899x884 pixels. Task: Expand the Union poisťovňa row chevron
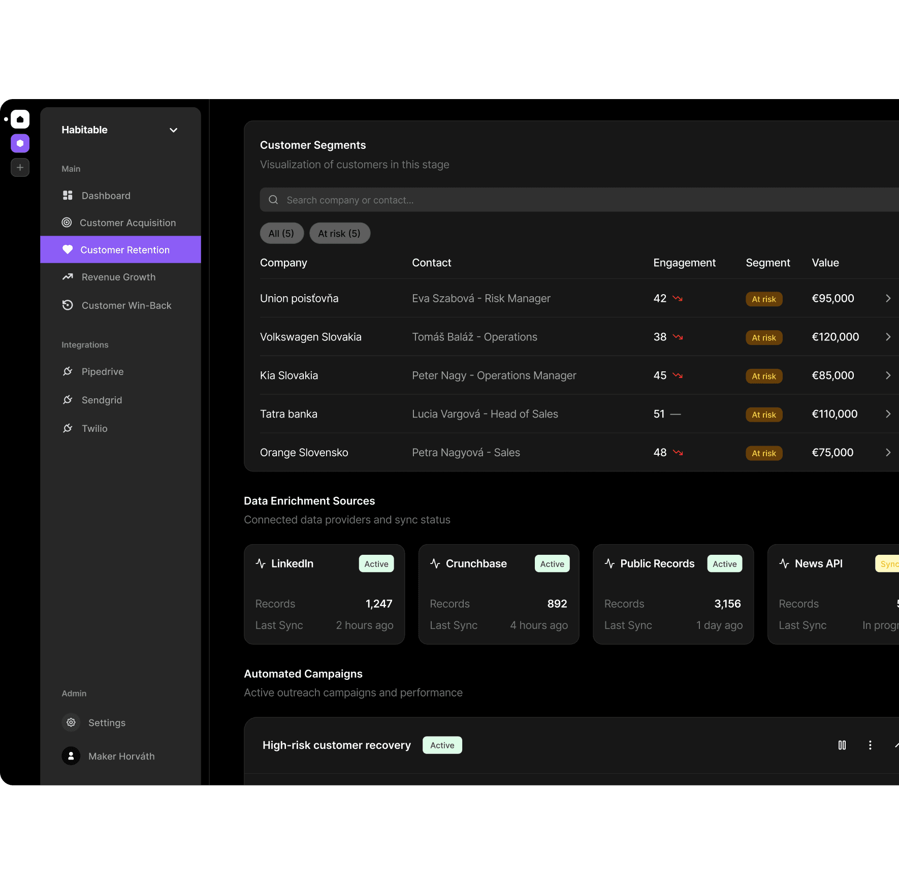click(888, 298)
